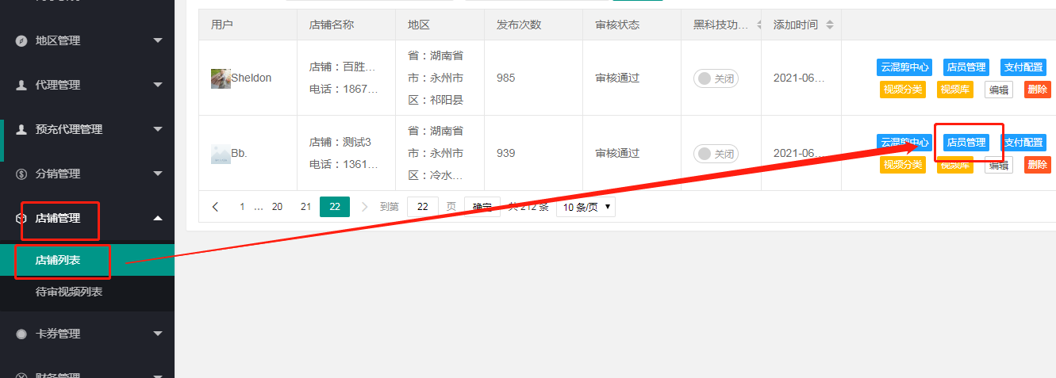Click 视频分类 in the Bb. row
The height and width of the screenshot is (378, 1056).
point(903,165)
